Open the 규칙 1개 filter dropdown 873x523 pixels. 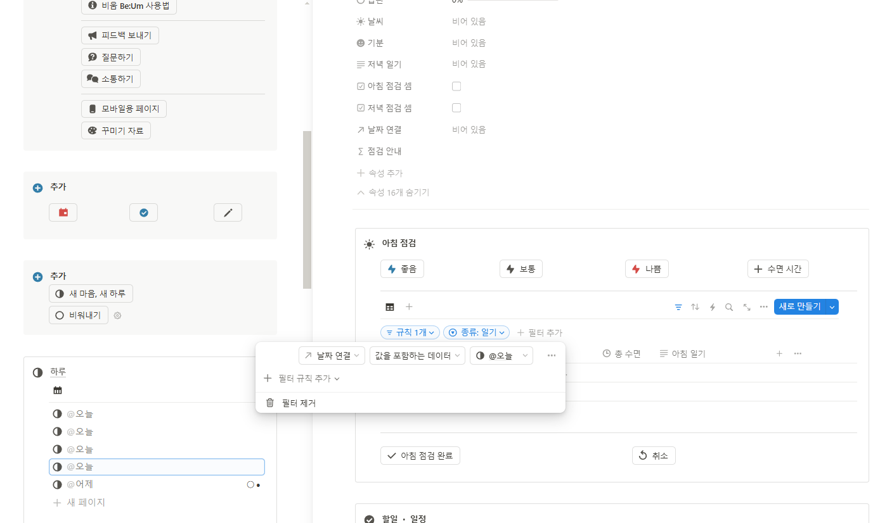point(410,332)
